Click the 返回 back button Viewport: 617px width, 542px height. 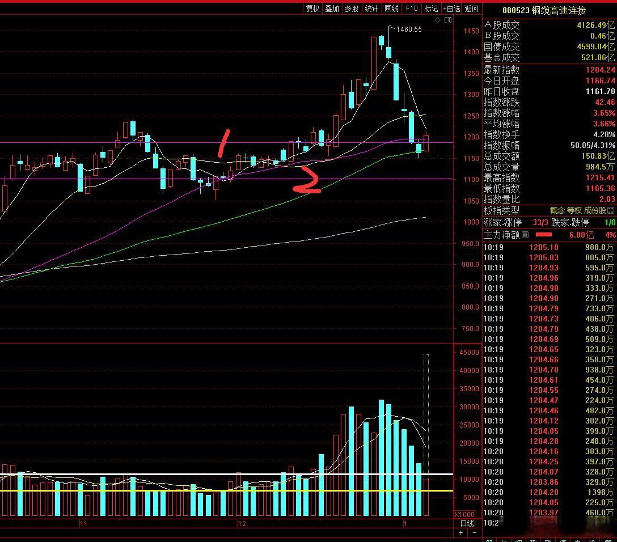[x=472, y=9]
